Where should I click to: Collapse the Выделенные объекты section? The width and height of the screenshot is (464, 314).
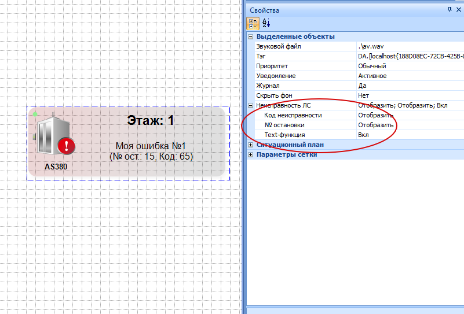pos(251,36)
